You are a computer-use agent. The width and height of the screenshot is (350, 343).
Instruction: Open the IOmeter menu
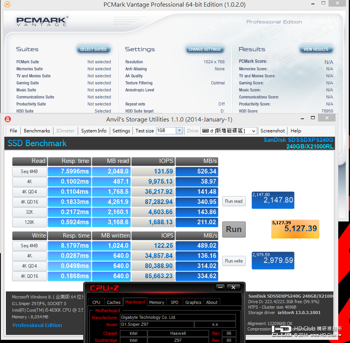coord(65,131)
